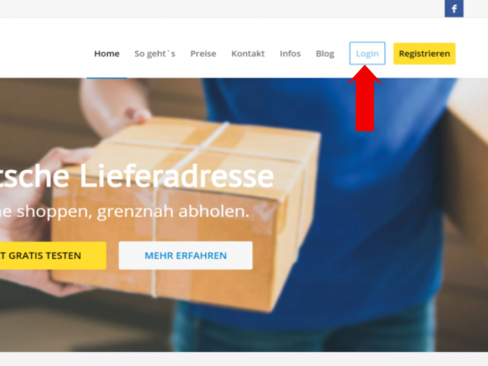Visit the Blog from navigation

tap(325, 53)
